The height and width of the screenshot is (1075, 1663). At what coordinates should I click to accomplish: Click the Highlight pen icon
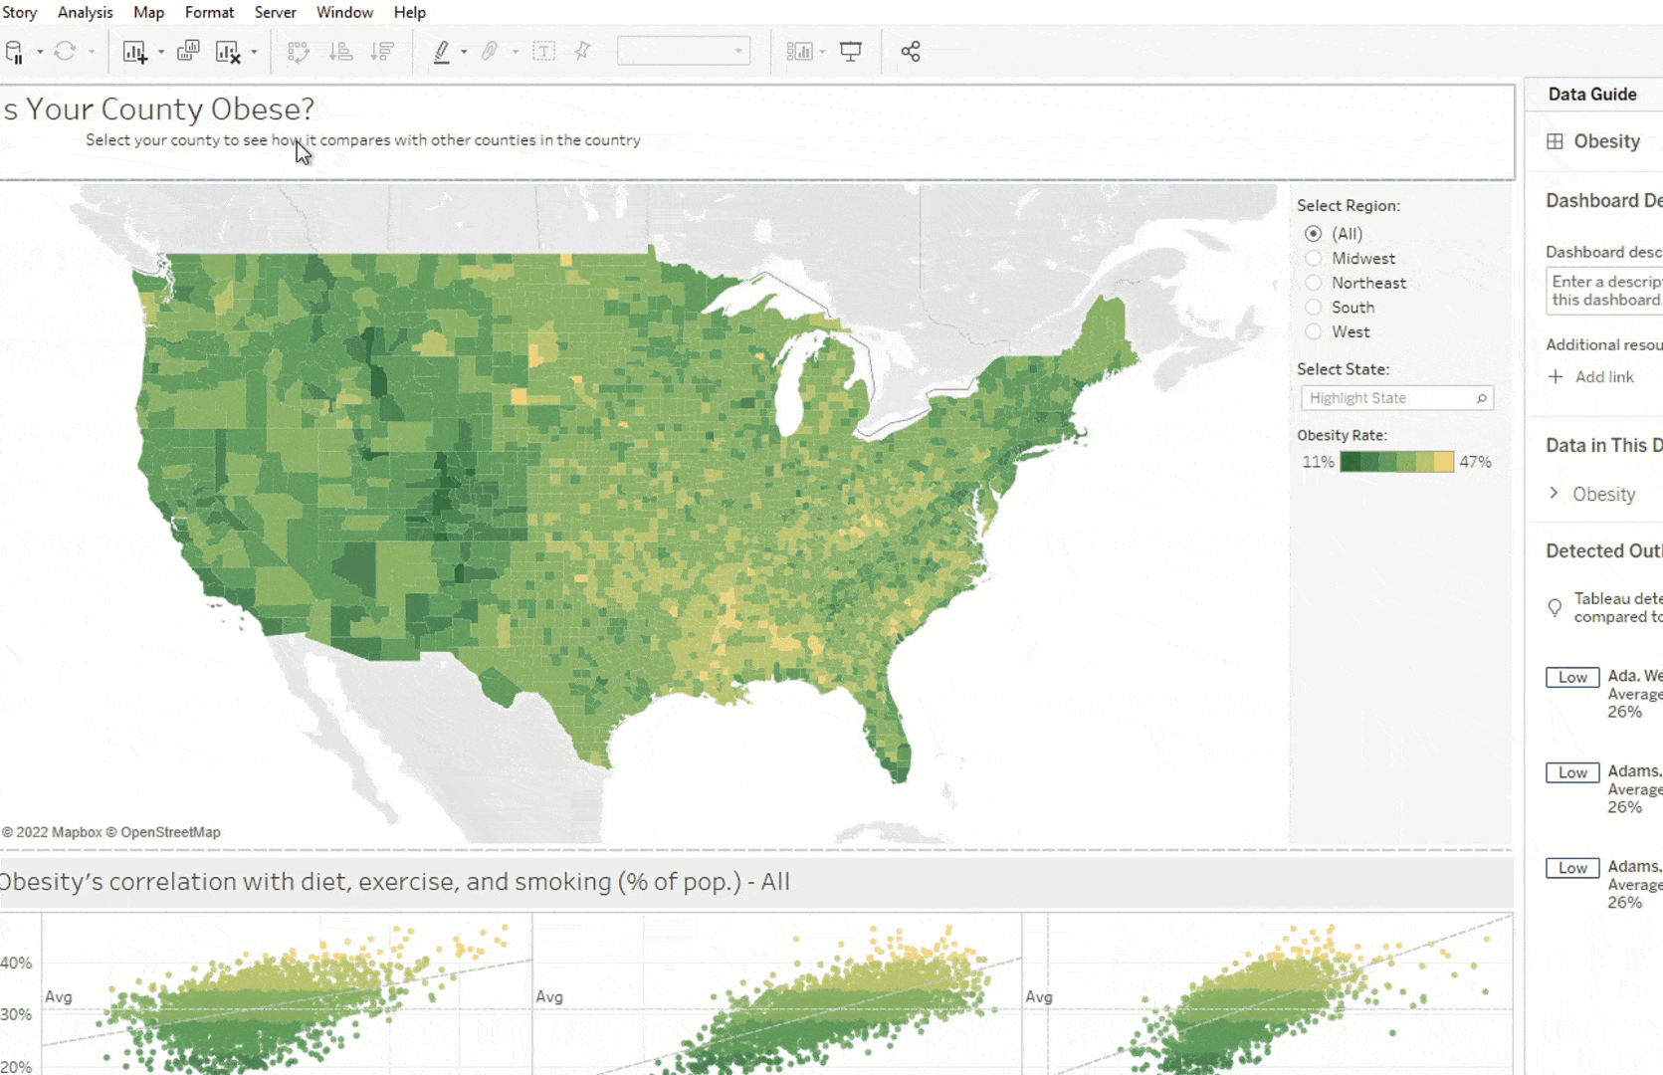[442, 52]
